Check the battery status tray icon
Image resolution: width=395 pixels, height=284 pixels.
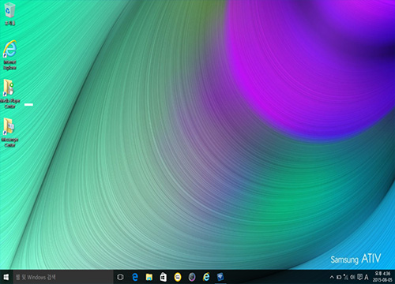point(339,277)
